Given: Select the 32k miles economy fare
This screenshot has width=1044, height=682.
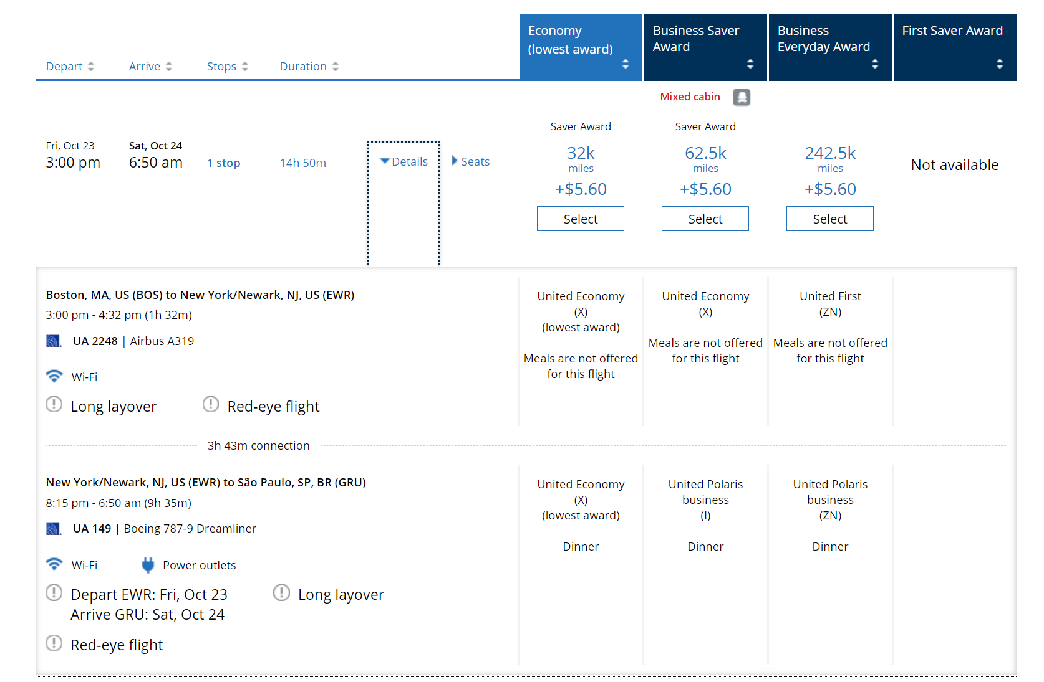Looking at the screenshot, I should [581, 219].
